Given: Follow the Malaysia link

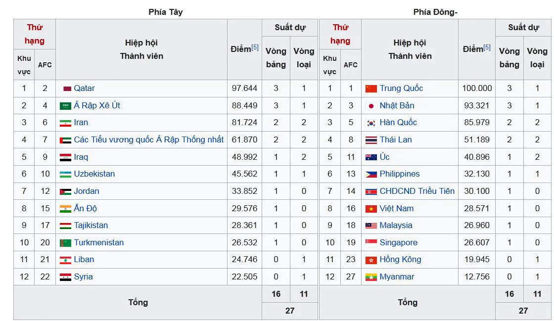Looking at the screenshot, I should (396, 226).
